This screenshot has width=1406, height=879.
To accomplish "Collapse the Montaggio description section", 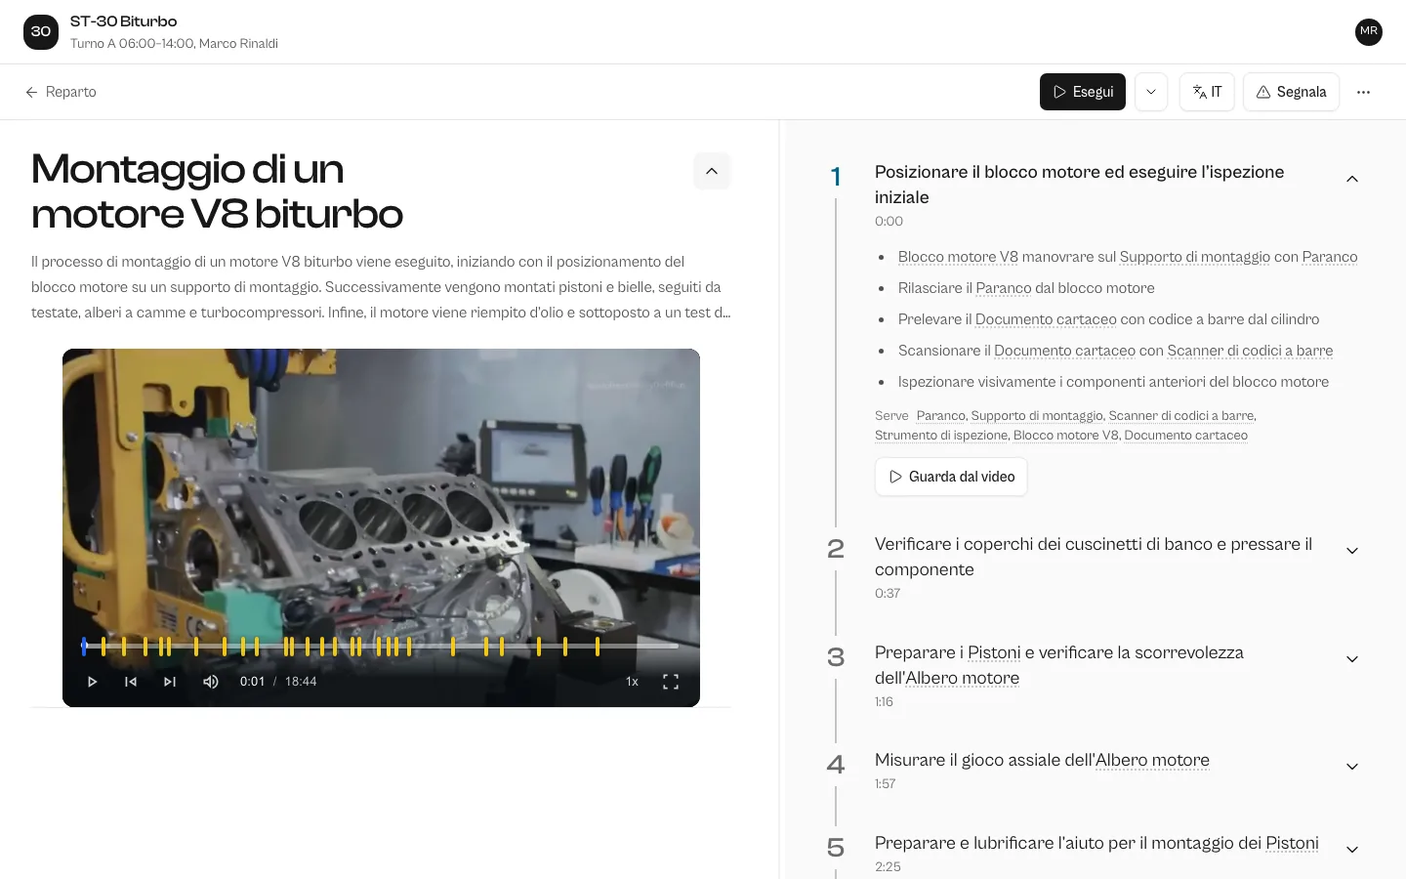I will click(x=712, y=171).
